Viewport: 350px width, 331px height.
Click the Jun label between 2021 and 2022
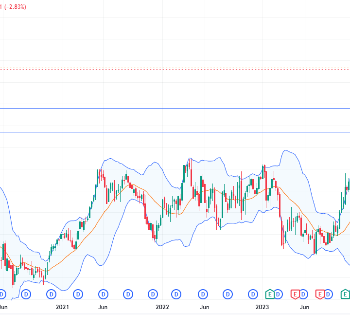[x=103, y=307]
